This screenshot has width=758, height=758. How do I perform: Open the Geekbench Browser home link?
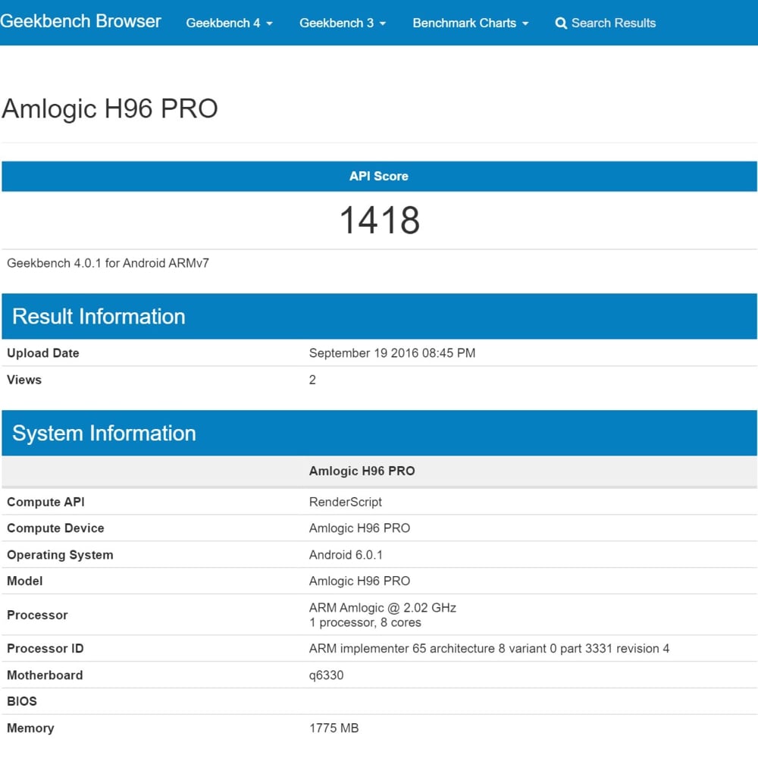(80, 21)
